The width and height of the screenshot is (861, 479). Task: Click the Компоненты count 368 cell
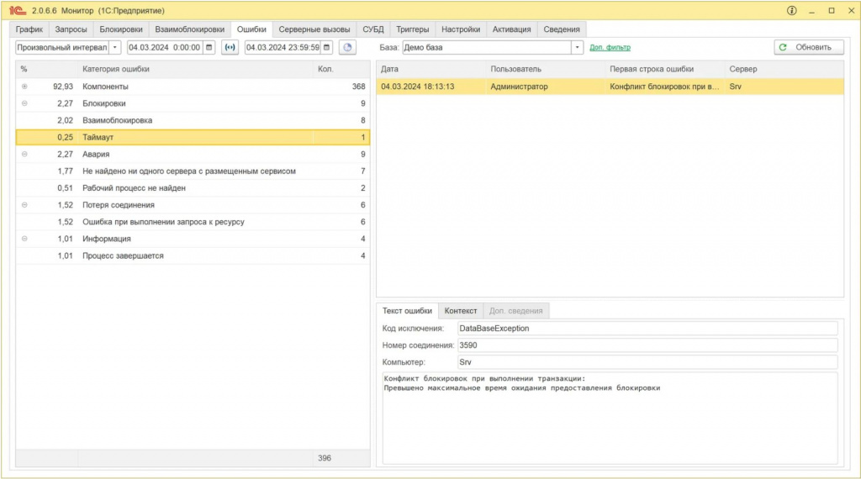[341, 87]
